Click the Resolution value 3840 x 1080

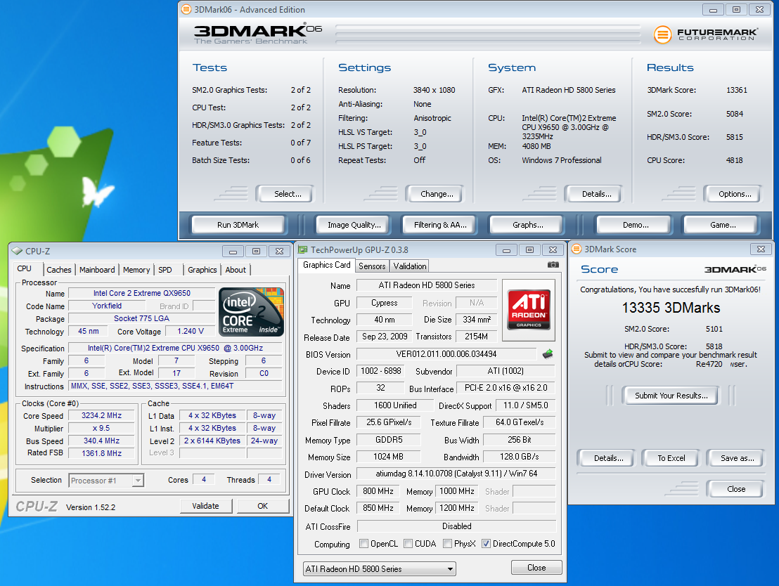click(434, 91)
